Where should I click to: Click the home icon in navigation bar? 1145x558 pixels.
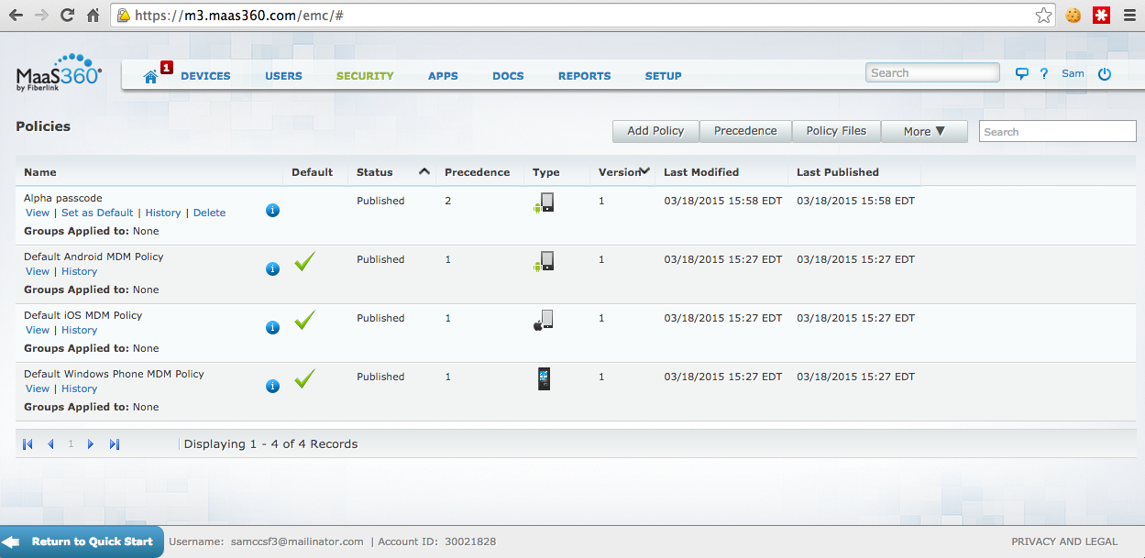(151, 77)
